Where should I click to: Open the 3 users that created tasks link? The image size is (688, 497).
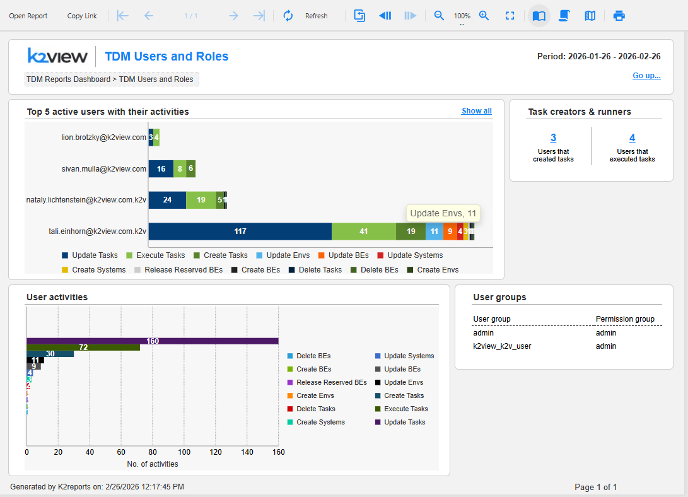(553, 138)
